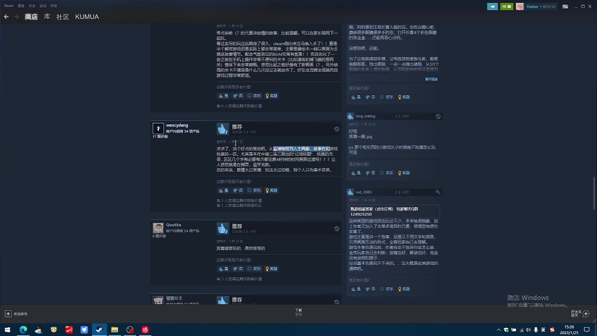Open red_0080's profile link
Image resolution: width=597 pixels, height=336 pixels.
363,192
